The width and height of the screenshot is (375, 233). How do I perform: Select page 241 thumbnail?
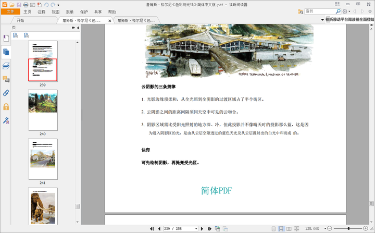(x=43, y=159)
